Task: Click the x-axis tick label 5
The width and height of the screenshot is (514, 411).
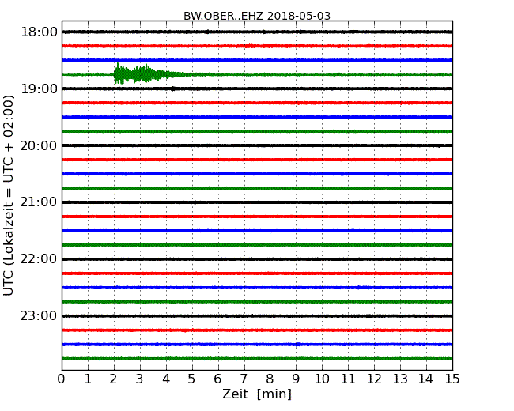Action: click(192, 379)
